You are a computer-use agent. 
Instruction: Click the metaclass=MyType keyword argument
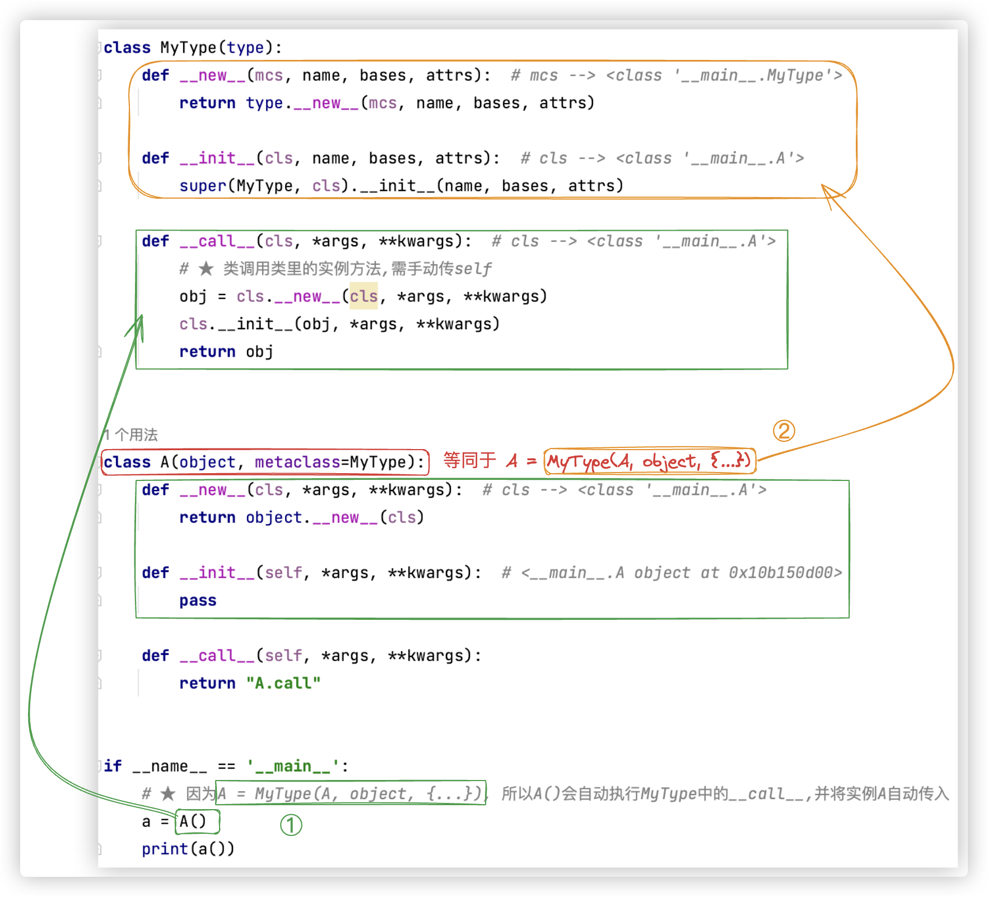(334, 462)
